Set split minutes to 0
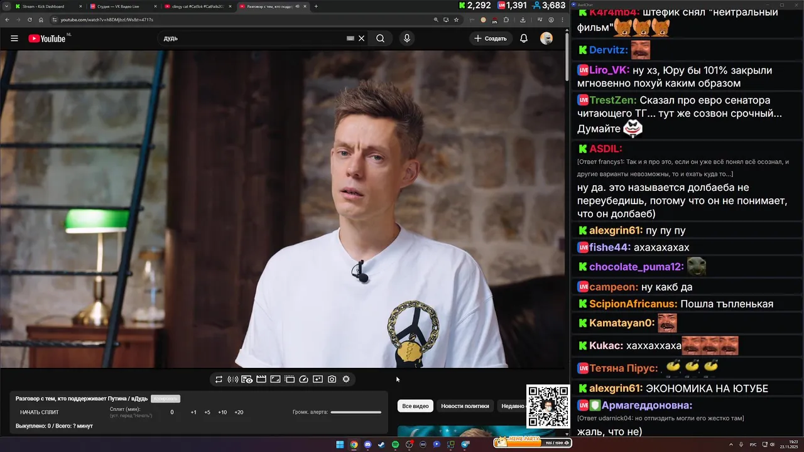Image resolution: width=804 pixels, height=452 pixels. tap(172, 412)
